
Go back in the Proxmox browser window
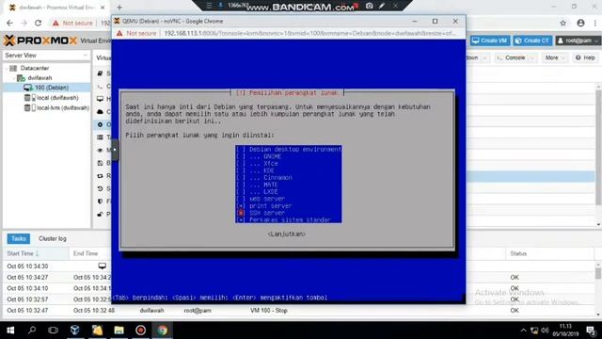click(10, 23)
